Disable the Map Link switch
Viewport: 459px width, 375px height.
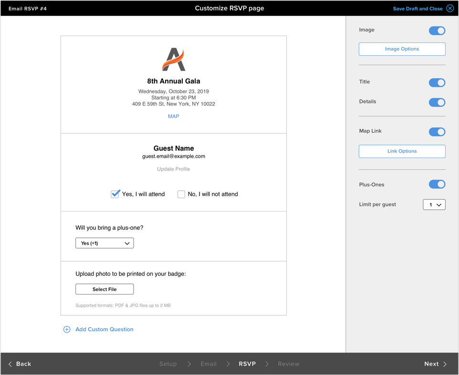click(x=437, y=132)
